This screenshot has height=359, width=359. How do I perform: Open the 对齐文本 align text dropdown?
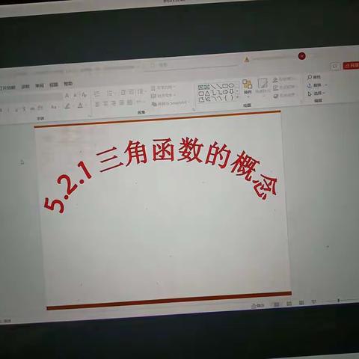pyautogui.click(x=163, y=96)
